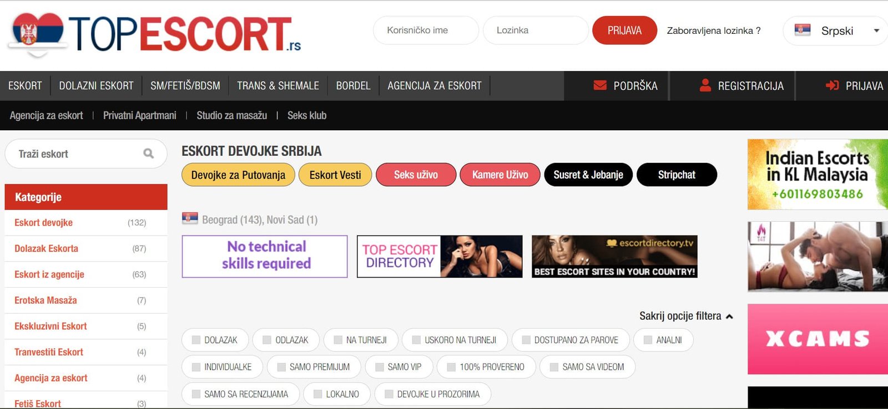This screenshot has width=888, height=409.
Task: Click Beograd (143) city link
Action: click(x=231, y=219)
